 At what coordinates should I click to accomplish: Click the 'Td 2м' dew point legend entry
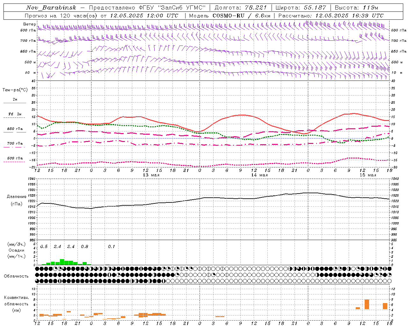[x=15, y=114]
